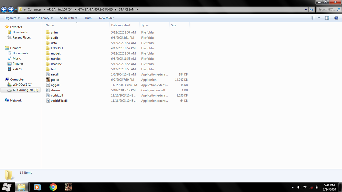Select AR GAming150 (D:) in the breadcrumb
This screenshot has height=192, width=342.
click(60, 9)
